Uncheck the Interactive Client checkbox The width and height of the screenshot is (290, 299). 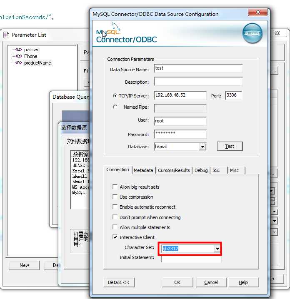(115, 237)
